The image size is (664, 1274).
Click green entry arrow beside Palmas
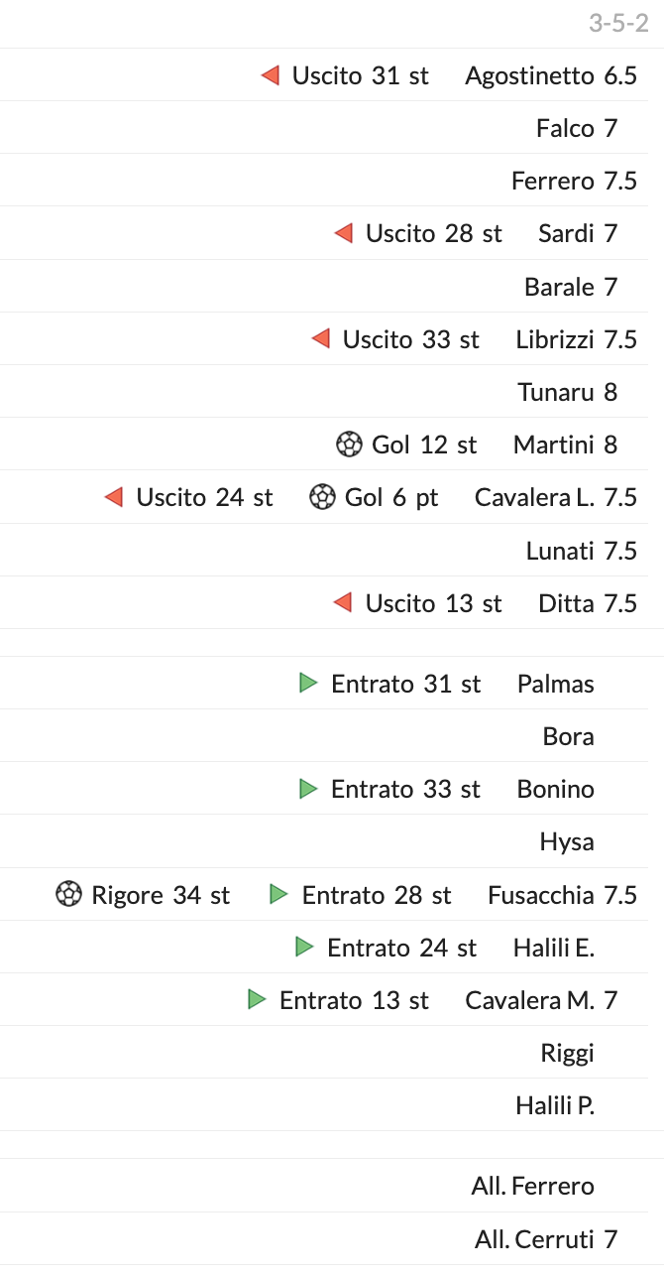click(x=308, y=683)
